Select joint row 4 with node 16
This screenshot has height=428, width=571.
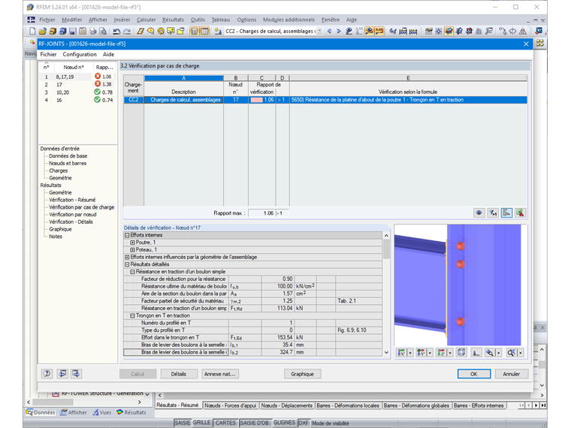click(x=78, y=100)
